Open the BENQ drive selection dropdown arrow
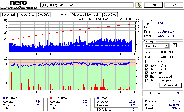184x112 pixels. tap(131, 5)
